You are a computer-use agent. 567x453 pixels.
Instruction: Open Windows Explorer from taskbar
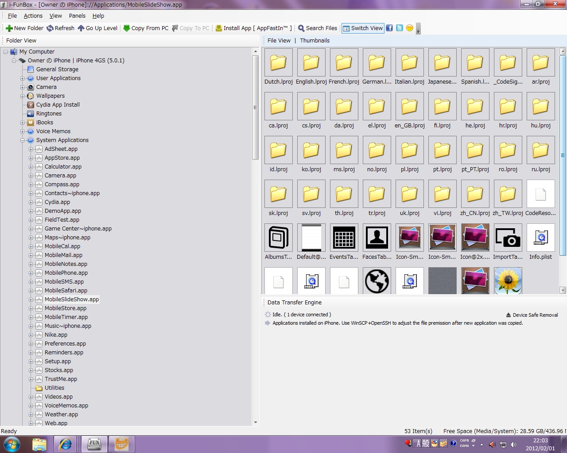point(39,444)
